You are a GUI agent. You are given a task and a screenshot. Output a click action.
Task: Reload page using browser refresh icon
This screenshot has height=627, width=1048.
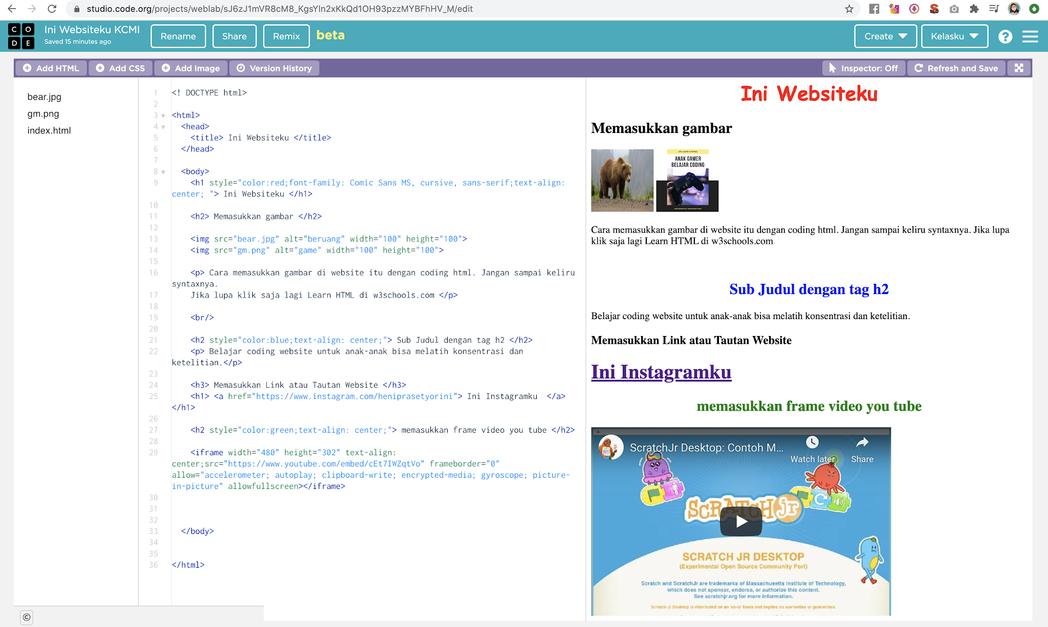click(x=52, y=9)
